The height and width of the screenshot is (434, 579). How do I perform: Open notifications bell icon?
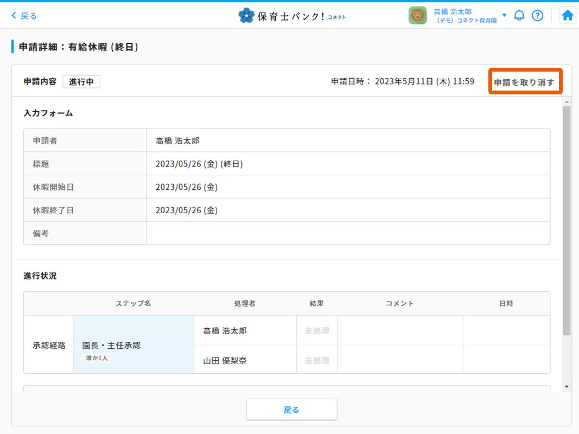[x=519, y=16]
